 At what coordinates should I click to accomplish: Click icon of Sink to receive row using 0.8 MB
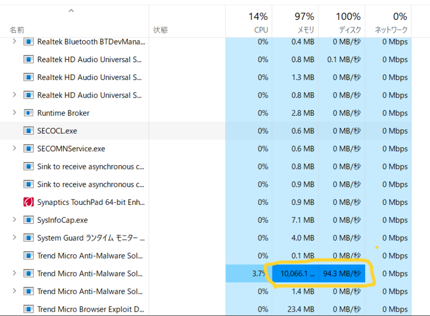[28, 166]
